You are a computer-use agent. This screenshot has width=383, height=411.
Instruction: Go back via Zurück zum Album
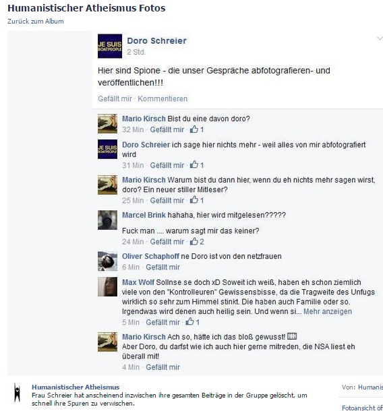click(x=36, y=22)
